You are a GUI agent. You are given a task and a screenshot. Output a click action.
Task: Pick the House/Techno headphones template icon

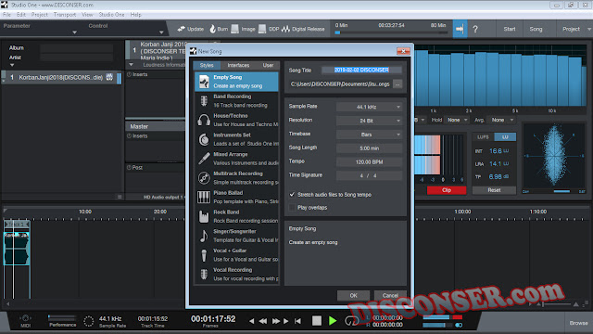pyautogui.click(x=204, y=120)
